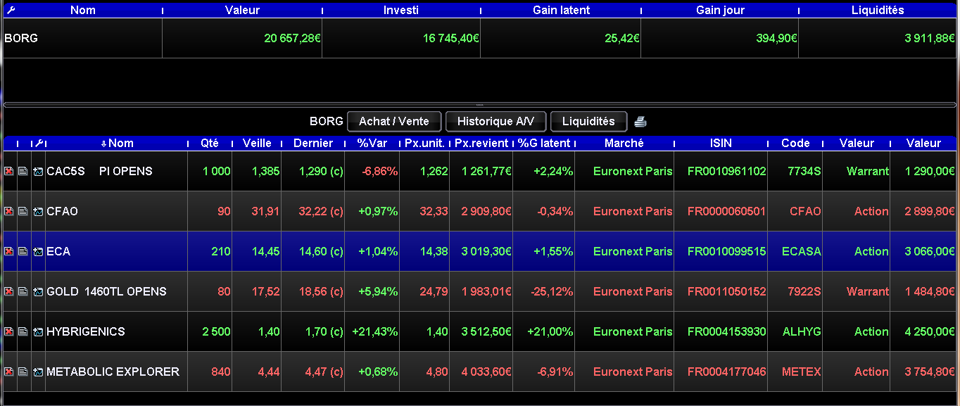Select the HYBRIGENICS name cell

[117, 331]
